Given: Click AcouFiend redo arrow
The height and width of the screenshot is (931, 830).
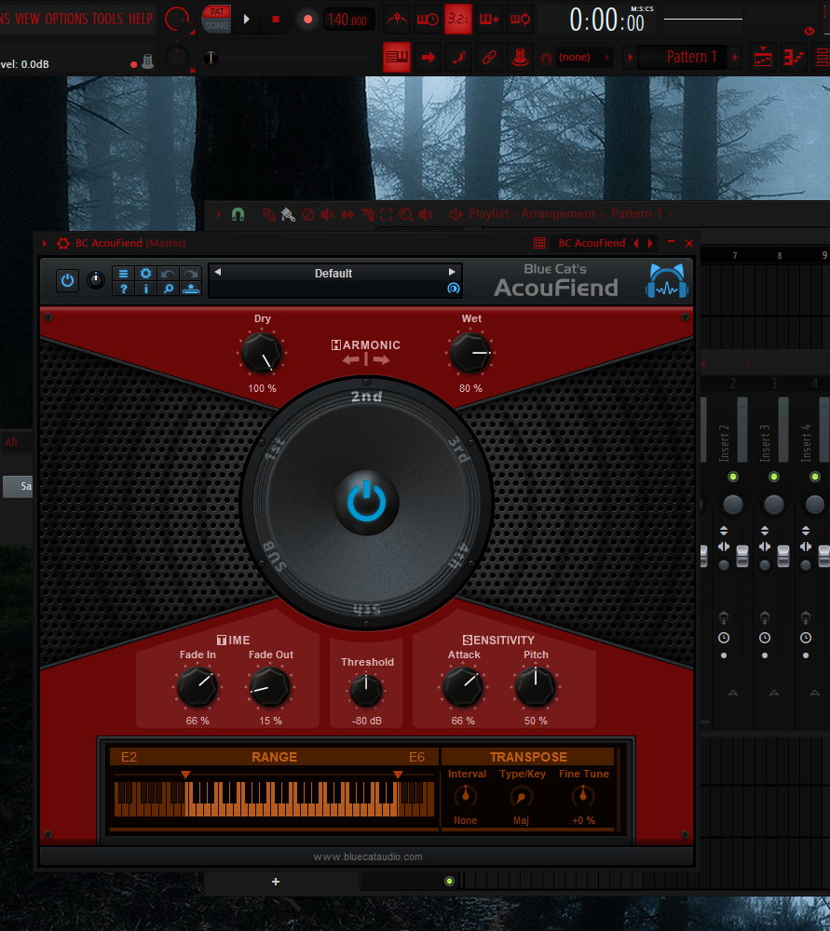Looking at the screenshot, I should [x=191, y=273].
